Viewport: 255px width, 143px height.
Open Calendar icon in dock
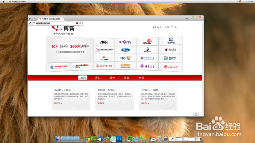point(153,139)
